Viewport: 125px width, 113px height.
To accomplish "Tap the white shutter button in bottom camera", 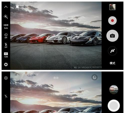I will (114, 106).
